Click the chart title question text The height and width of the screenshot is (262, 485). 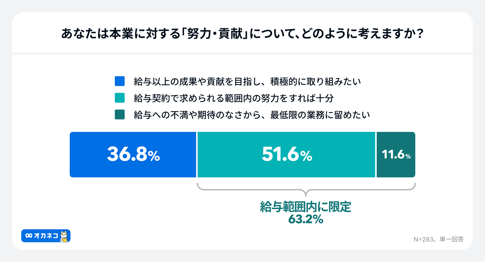pos(242,34)
